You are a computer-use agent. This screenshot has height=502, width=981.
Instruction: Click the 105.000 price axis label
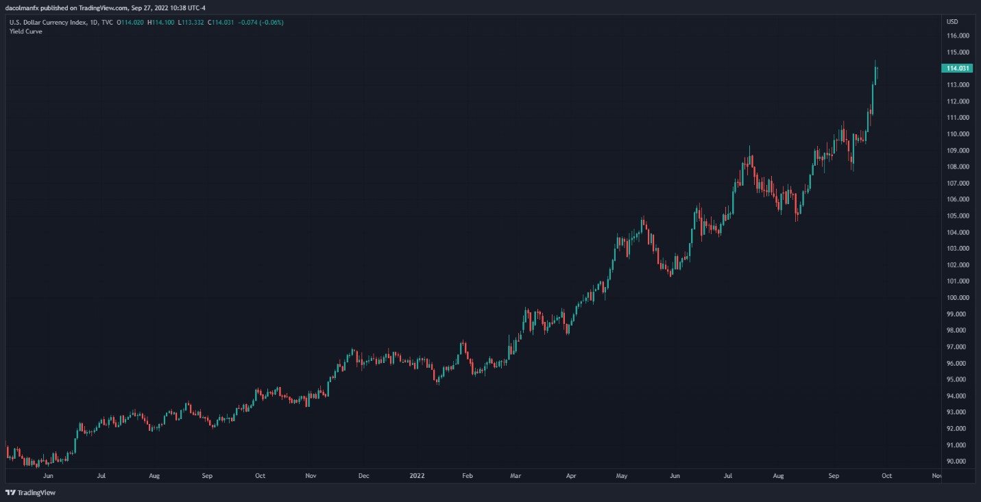coord(957,216)
